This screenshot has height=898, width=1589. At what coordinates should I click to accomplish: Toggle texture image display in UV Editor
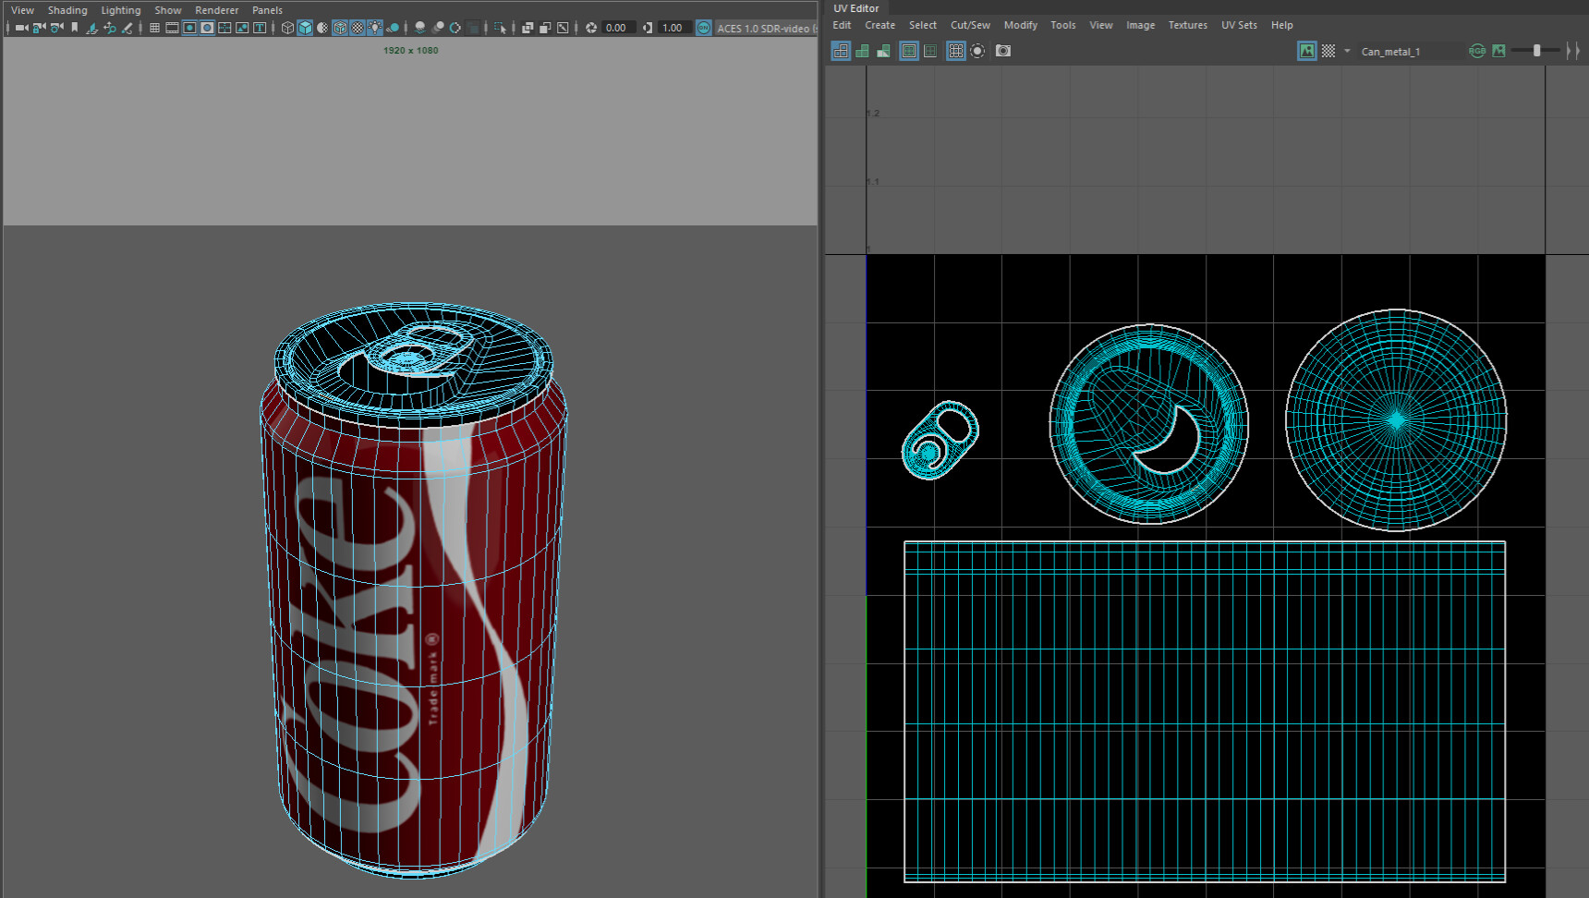1306,51
